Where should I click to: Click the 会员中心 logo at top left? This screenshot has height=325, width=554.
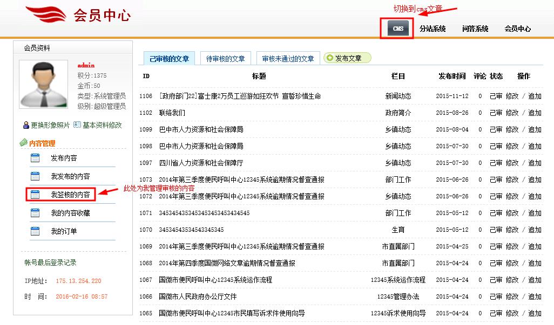[x=78, y=15]
